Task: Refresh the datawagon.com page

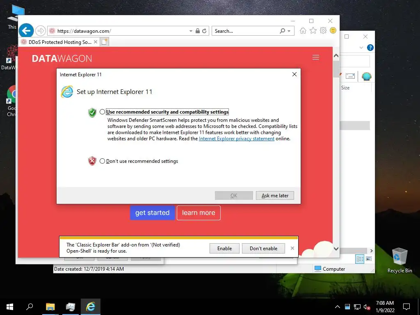Action: click(x=204, y=31)
